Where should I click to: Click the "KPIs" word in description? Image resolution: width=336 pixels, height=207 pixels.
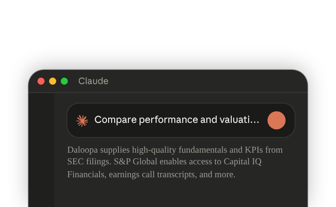(x=254, y=150)
